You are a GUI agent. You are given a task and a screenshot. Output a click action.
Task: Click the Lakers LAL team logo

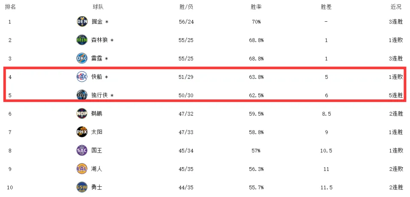(x=82, y=169)
